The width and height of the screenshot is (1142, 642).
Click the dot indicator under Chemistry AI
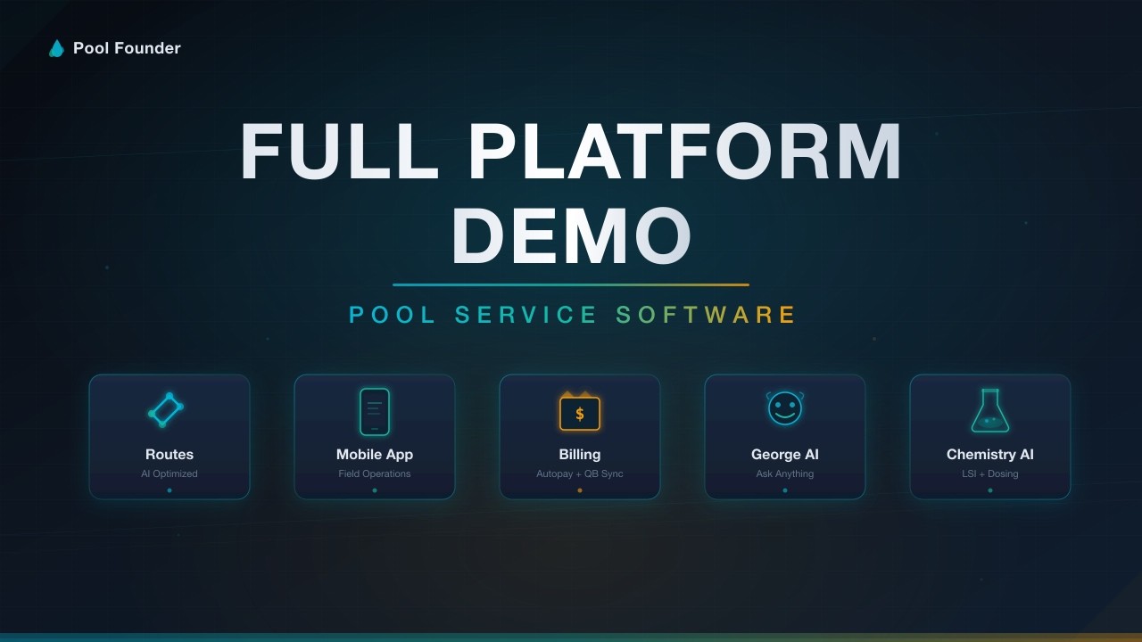coord(990,490)
